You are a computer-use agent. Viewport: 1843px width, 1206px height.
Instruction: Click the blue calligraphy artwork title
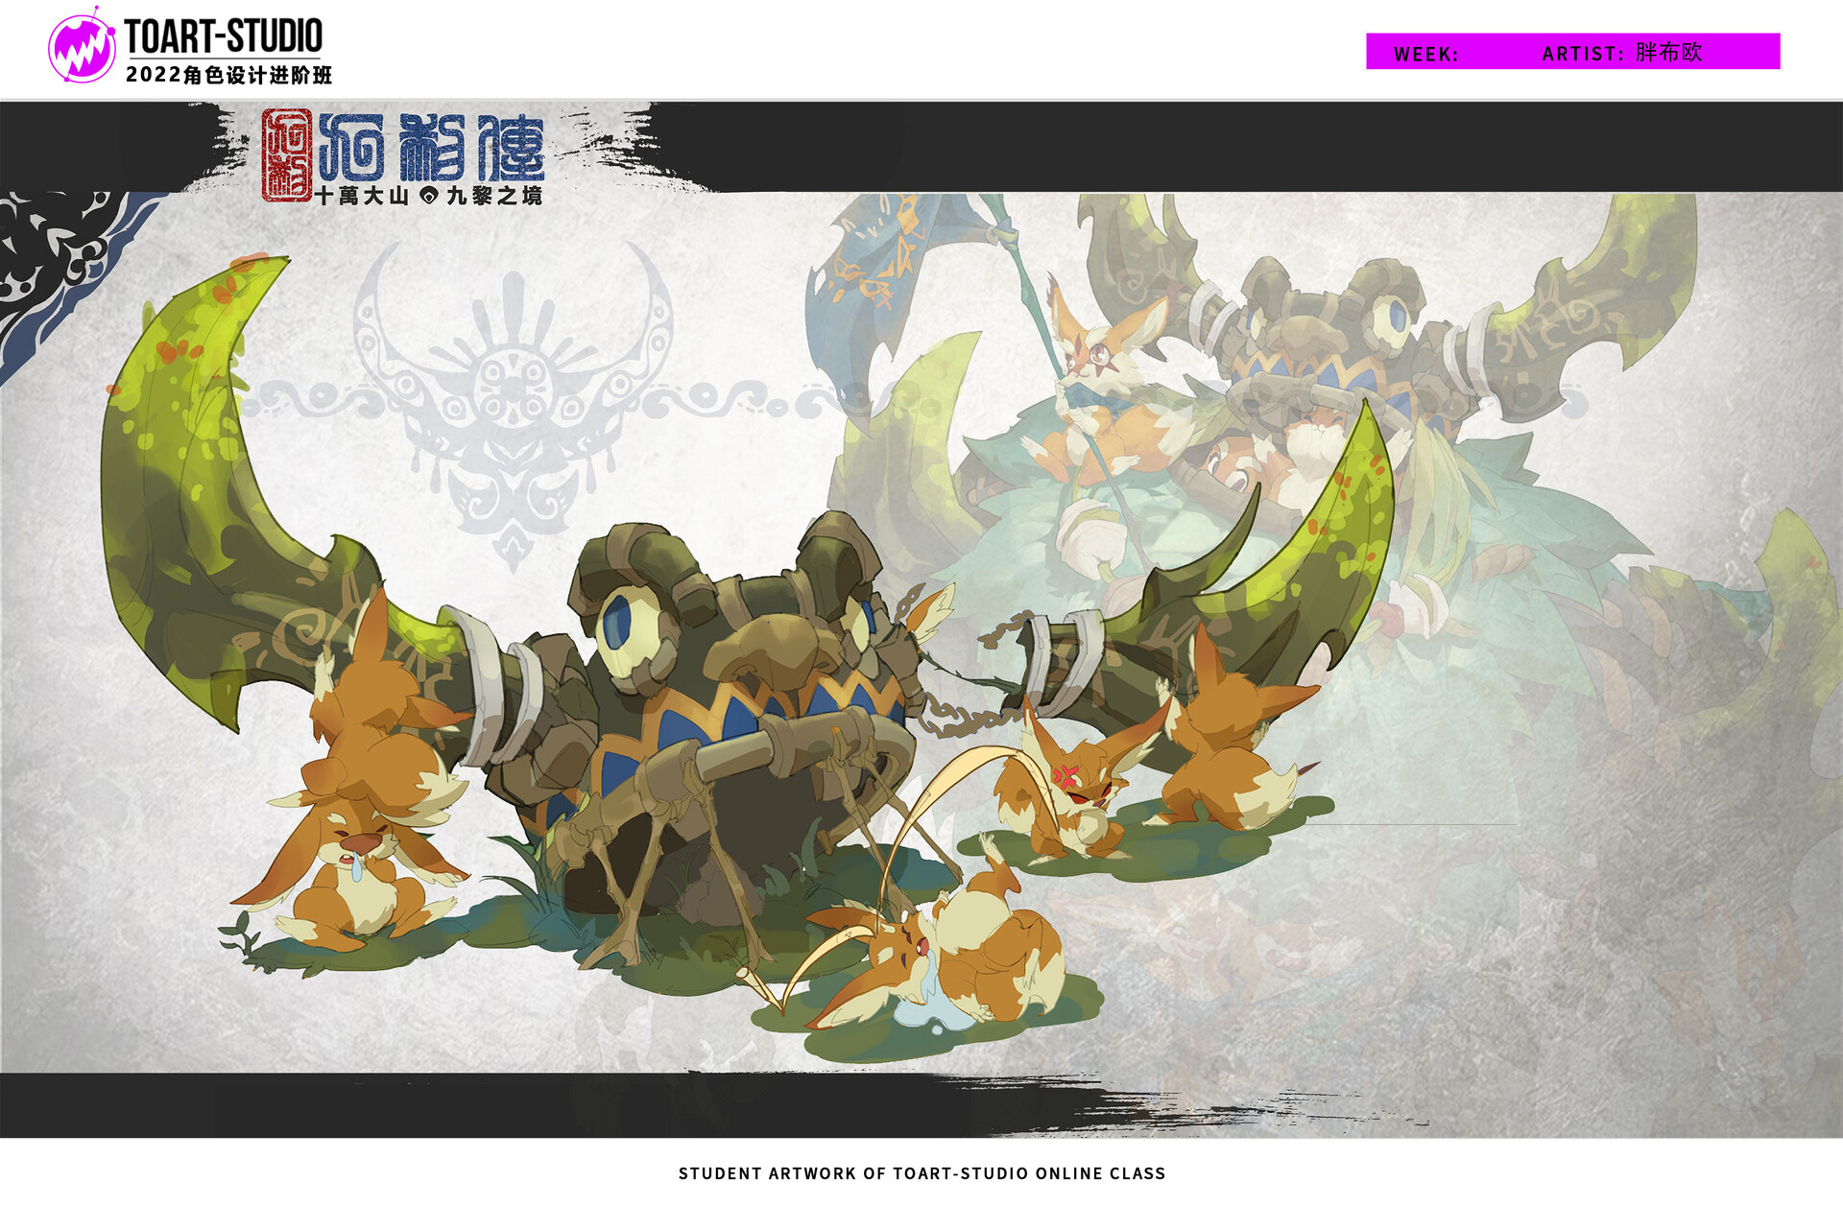pos(432,147)
